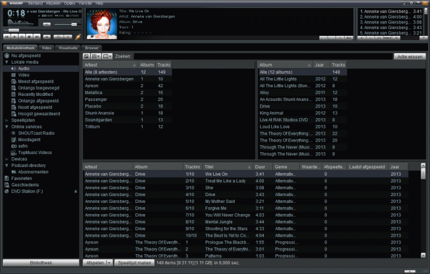This screenshot has height=274, width=430.
Task: Click the toggle album art pane button
Action: tap(86, 56)
